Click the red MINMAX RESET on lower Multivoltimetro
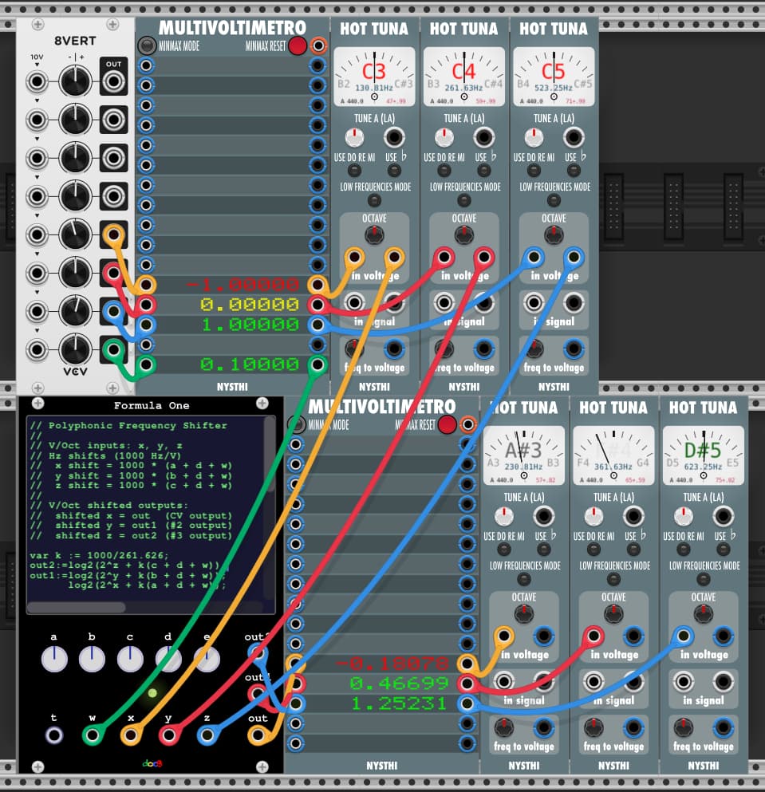This screenshot has height=792, width=765. (448, 425)
